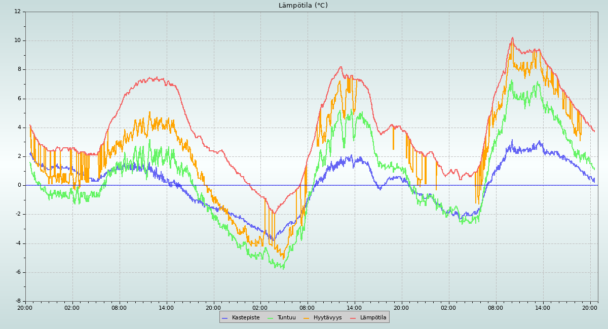The height and width of the screenshot is (329, 608).
Task: Click the rightmost 20:00 x-axis label
Action: 590,307
